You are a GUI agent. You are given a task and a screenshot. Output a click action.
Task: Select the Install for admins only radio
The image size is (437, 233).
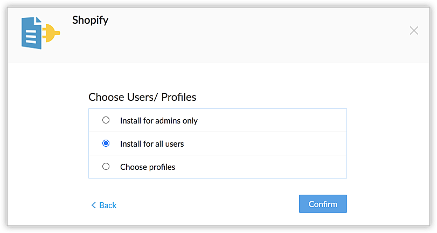[x=106, y=120]
